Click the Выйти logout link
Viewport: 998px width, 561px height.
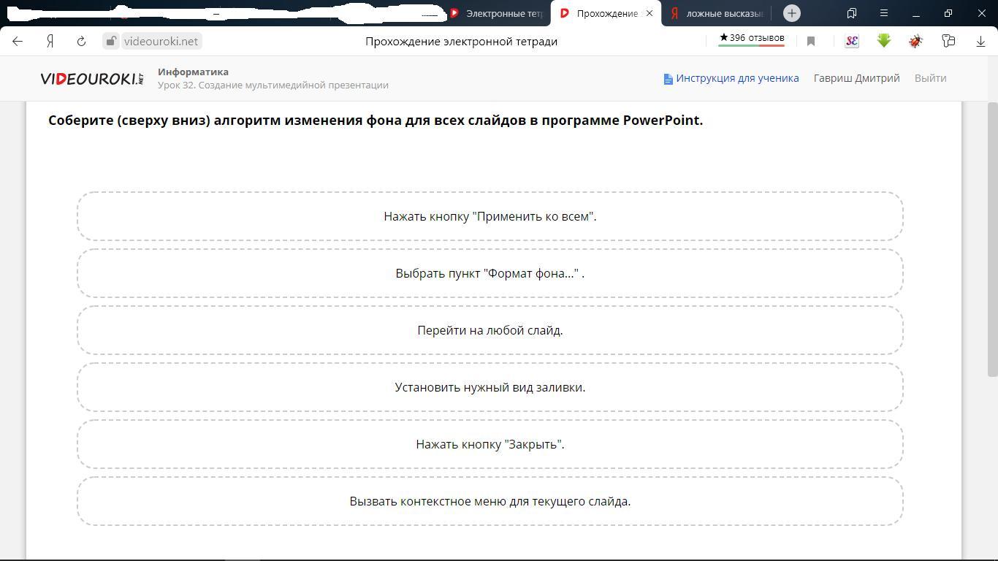click(x=930, y=78)
